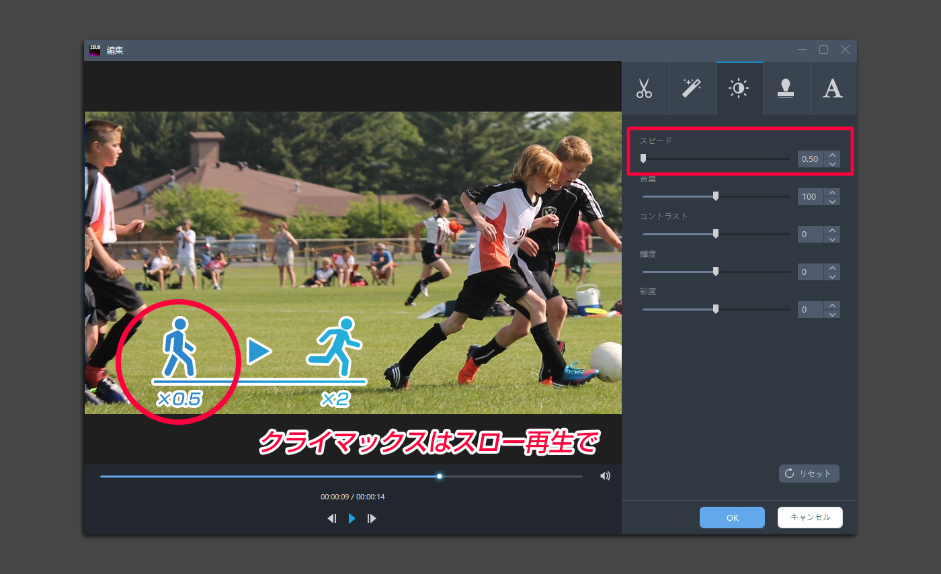Step back to previous frame
This screenshot has width=941, height=574.
coord(331,518)
